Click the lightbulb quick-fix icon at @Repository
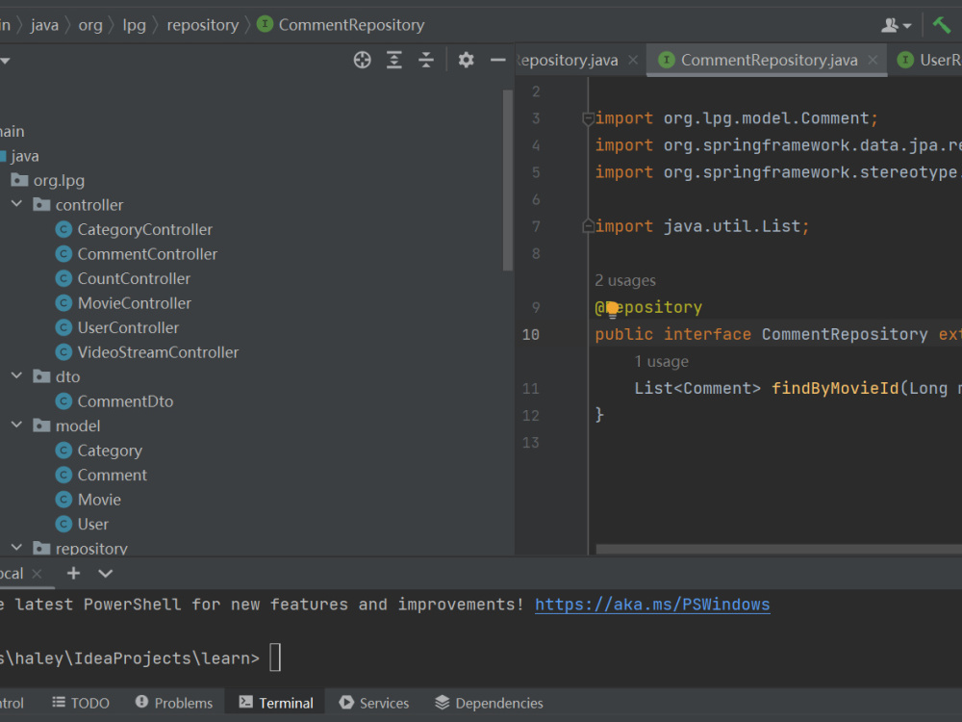Screen dimensions: 962x722 coord(612,309)
